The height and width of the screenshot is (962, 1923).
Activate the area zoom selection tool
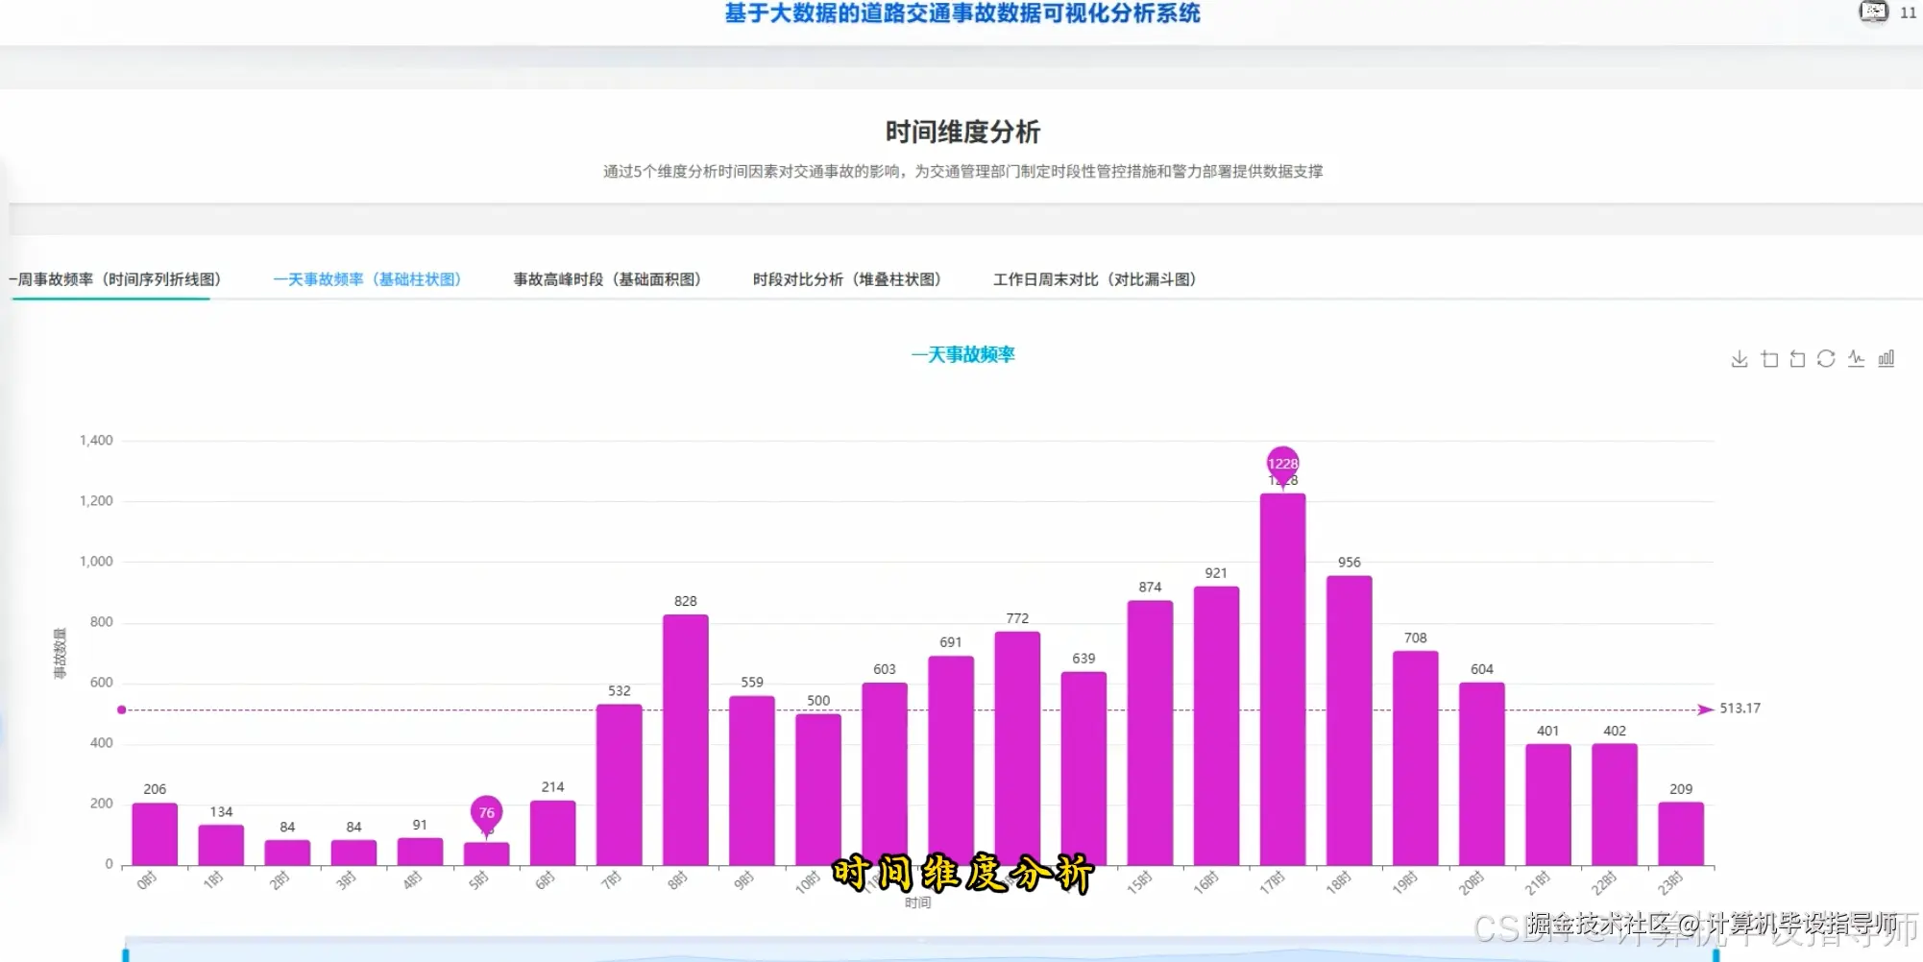1768,358
